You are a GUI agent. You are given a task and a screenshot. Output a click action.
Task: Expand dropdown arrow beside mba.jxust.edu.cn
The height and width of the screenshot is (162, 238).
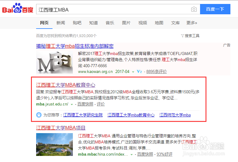pos(72,105)
